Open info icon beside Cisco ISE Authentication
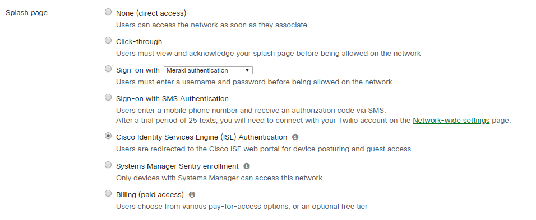Screen dimensions: 536x220 point(295,137)
